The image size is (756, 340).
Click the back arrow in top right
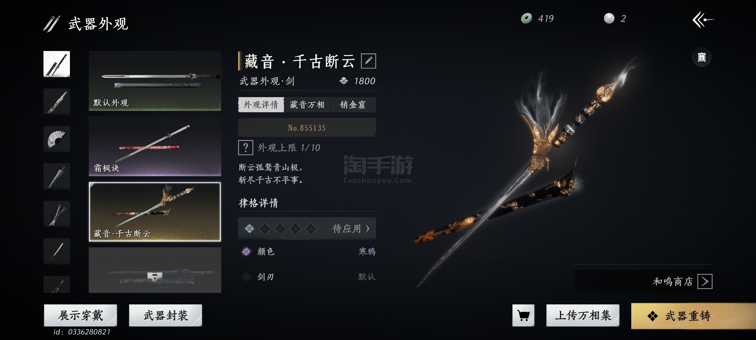703,20
